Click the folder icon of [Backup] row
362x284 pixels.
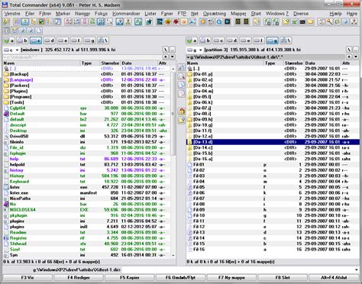click(x=6, y=74)
